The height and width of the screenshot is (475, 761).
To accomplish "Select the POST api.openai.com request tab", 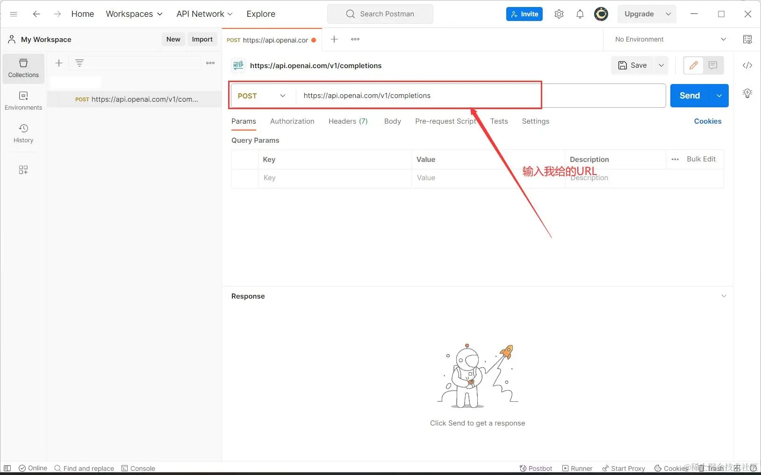I will (x=272, y=40).
